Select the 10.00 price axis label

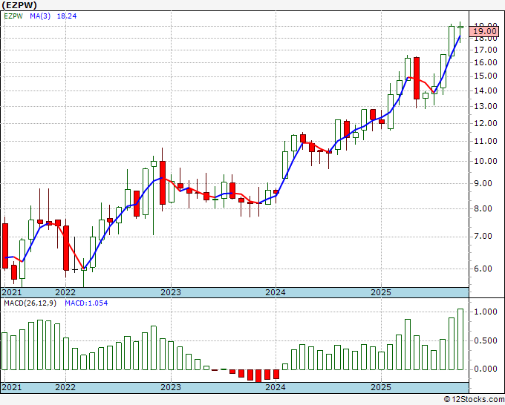point(486,161)
